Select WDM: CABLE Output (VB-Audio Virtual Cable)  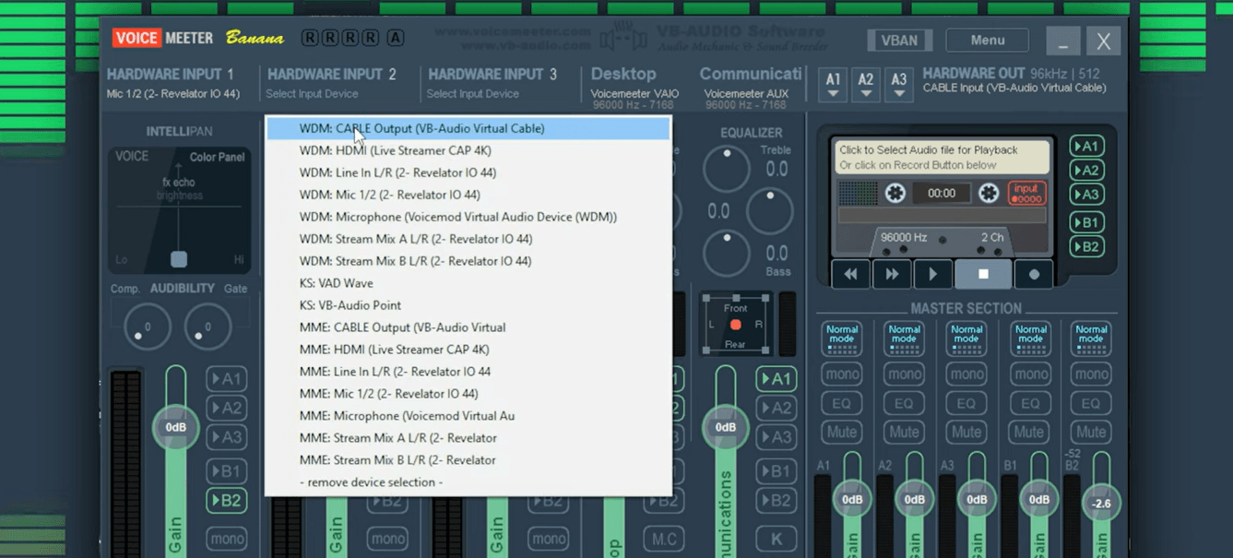[x=468, y=128]
